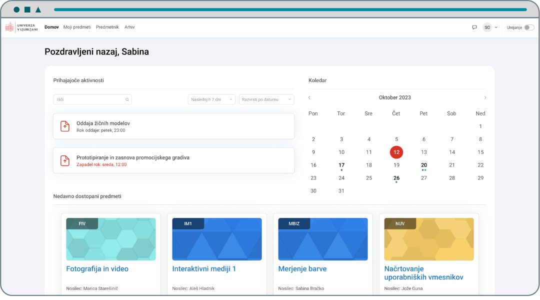The image size is (540, 300).
Task: Select October 17 with event dot
Action: (341, 165)
